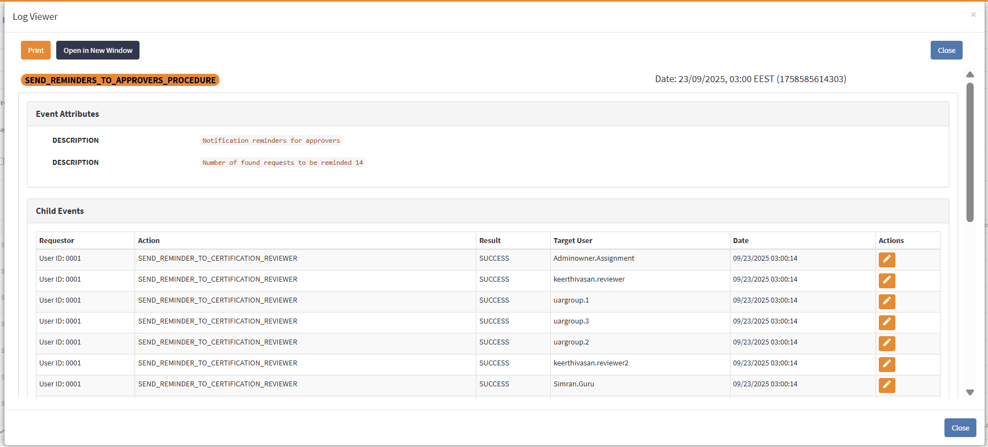Click SEND_REMINDERS_TO_APPROVERS_PROCEDURE orange label
Image resolution: width=988 pixels, height=447 pixels.
pos(120,80)
